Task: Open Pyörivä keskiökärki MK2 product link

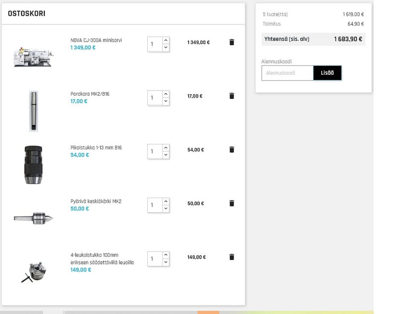Action: point(96,201)
